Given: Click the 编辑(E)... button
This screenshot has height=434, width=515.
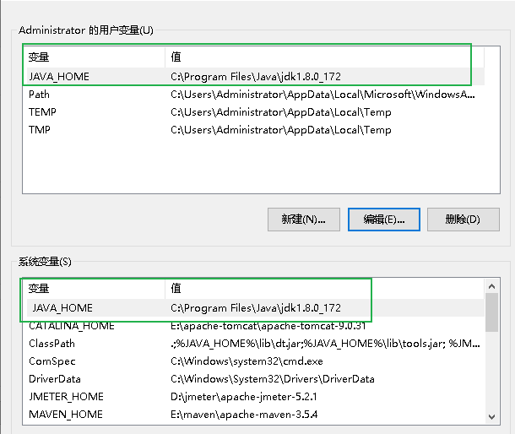Looking at the screenshot, I should coord(384,220).
